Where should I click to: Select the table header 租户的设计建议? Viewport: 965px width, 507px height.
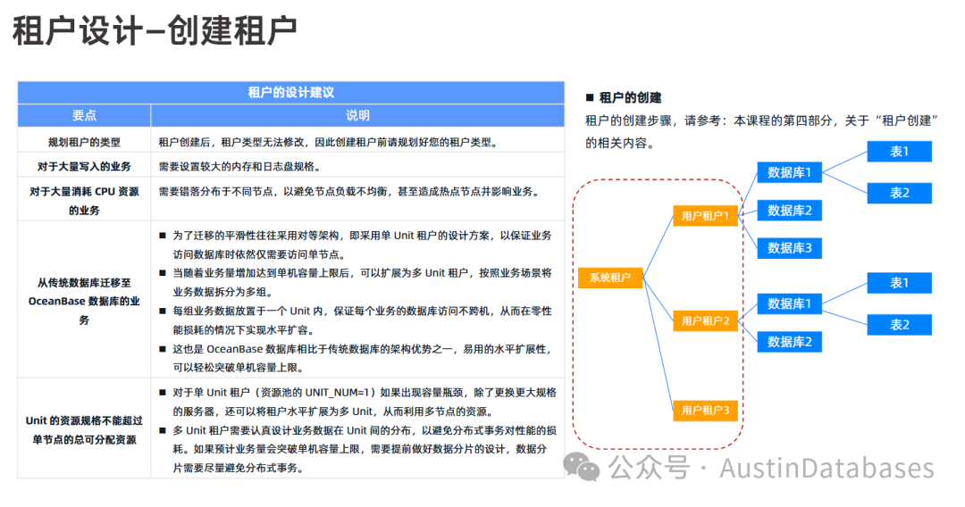[x=290, y=92]
